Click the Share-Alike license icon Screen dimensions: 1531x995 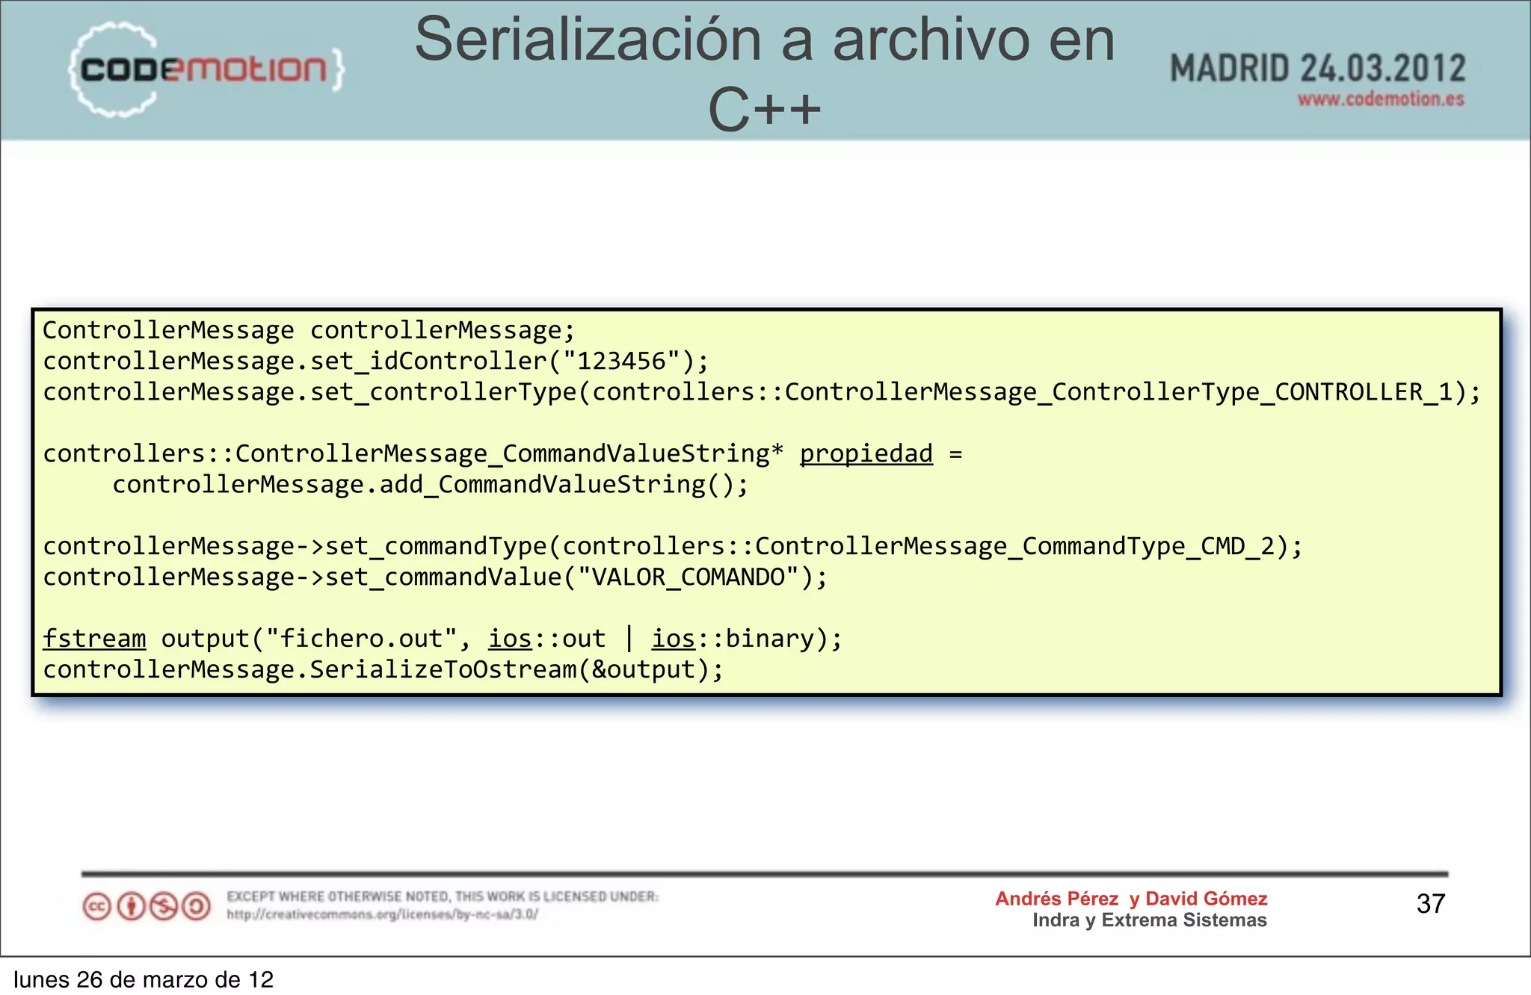pos(197,906)
